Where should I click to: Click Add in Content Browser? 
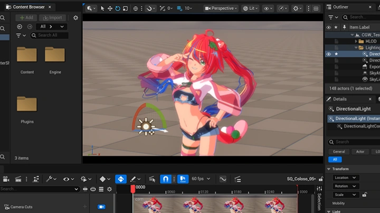point(26,18)
